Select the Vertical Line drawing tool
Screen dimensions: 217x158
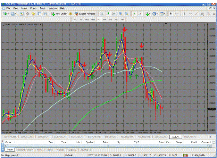[184, 14]
